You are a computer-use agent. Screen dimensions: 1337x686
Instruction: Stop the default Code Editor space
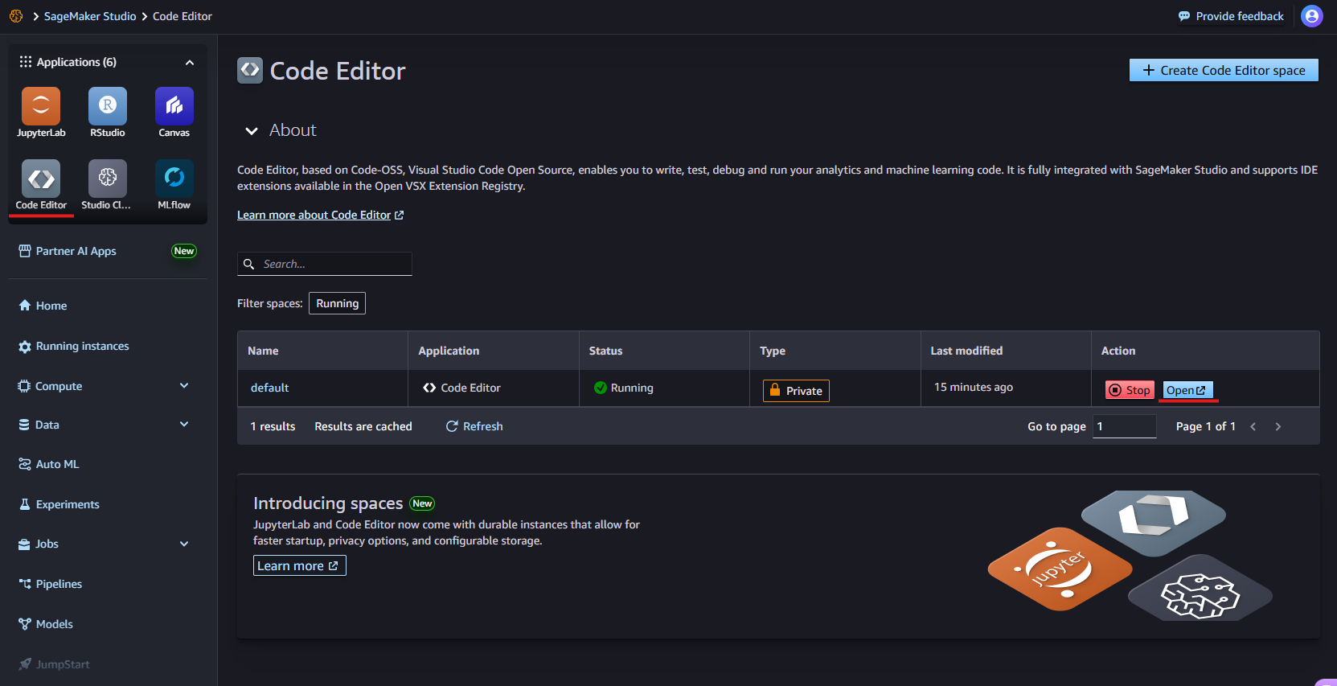click(1130, 390)
